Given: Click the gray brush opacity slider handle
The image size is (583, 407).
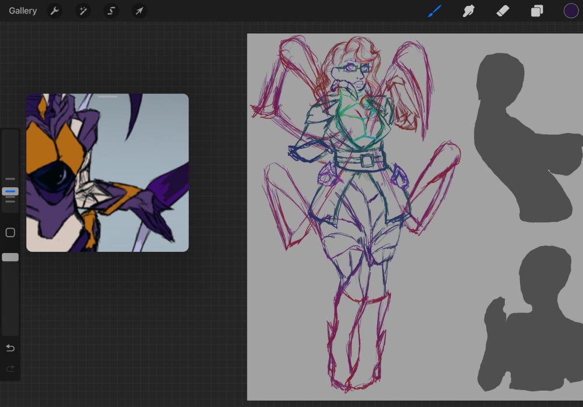Looking at the screenshot, I should [x=10, y=257].
